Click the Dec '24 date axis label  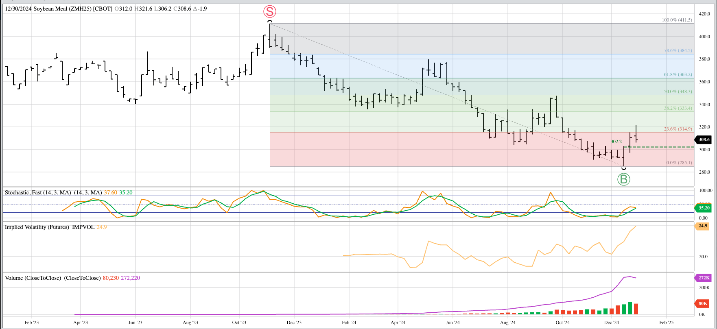click(611, 322)
